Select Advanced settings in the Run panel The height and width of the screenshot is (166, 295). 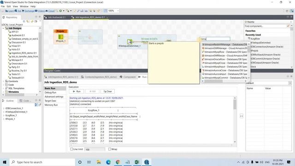coord(54,96)
